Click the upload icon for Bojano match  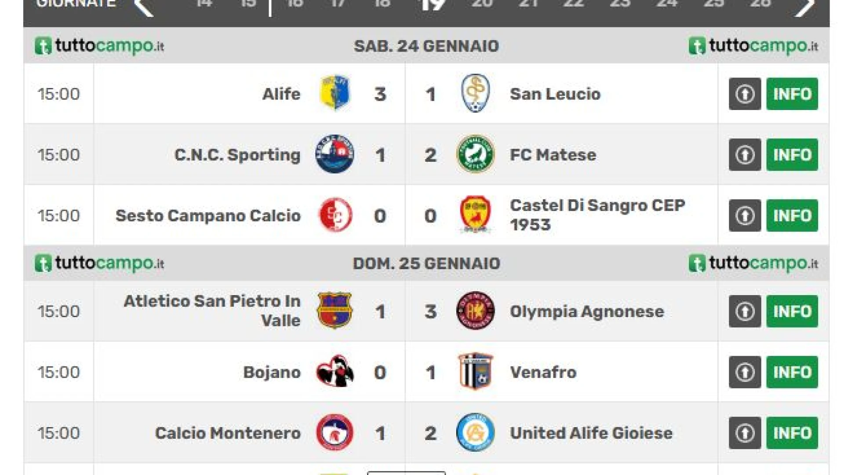point(745,372)
